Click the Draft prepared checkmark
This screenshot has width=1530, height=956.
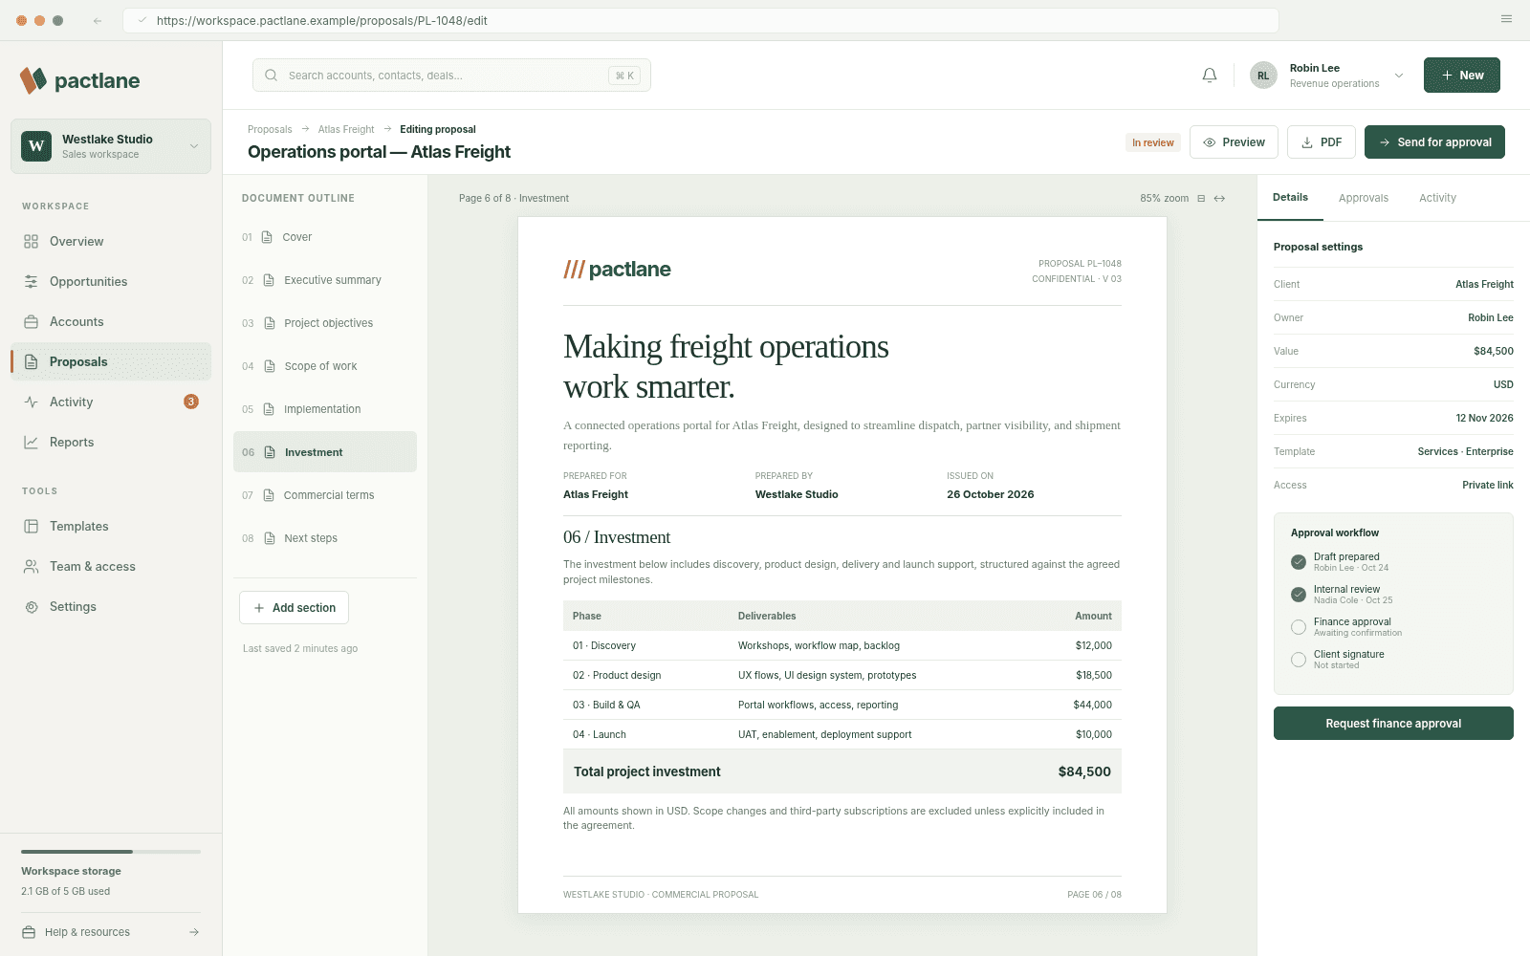(1299, 562)
